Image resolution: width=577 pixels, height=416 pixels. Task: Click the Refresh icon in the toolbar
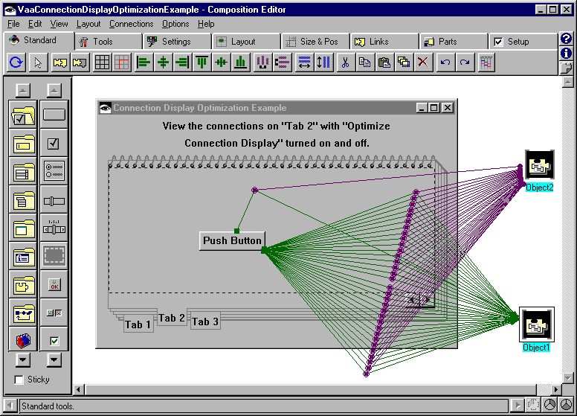[x=16, y=63]
